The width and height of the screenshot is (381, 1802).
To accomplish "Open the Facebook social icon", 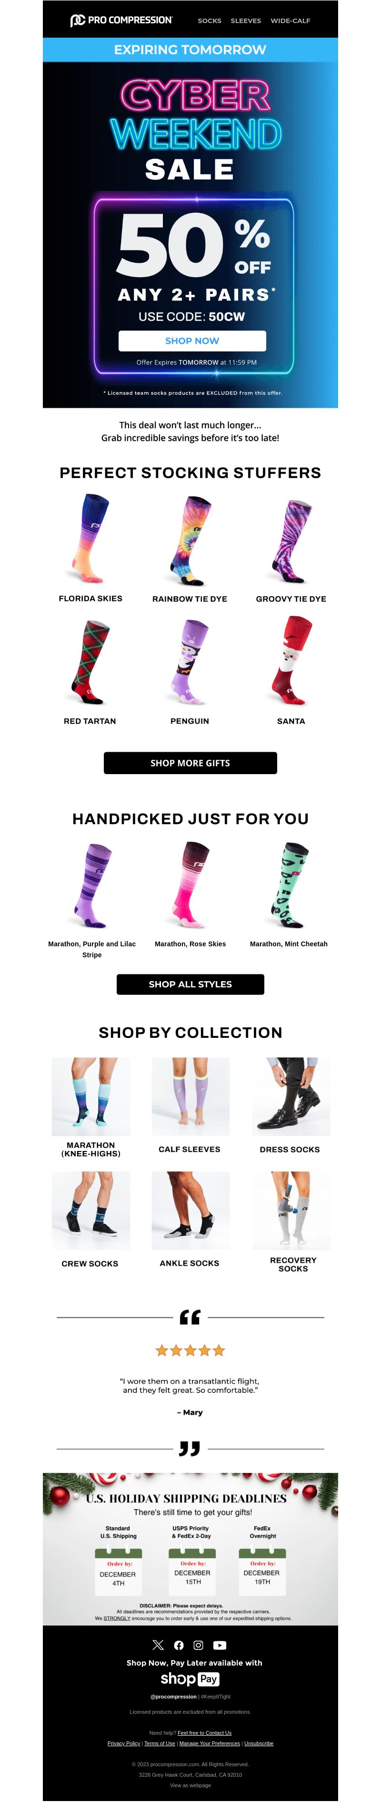I will 179,1645.
